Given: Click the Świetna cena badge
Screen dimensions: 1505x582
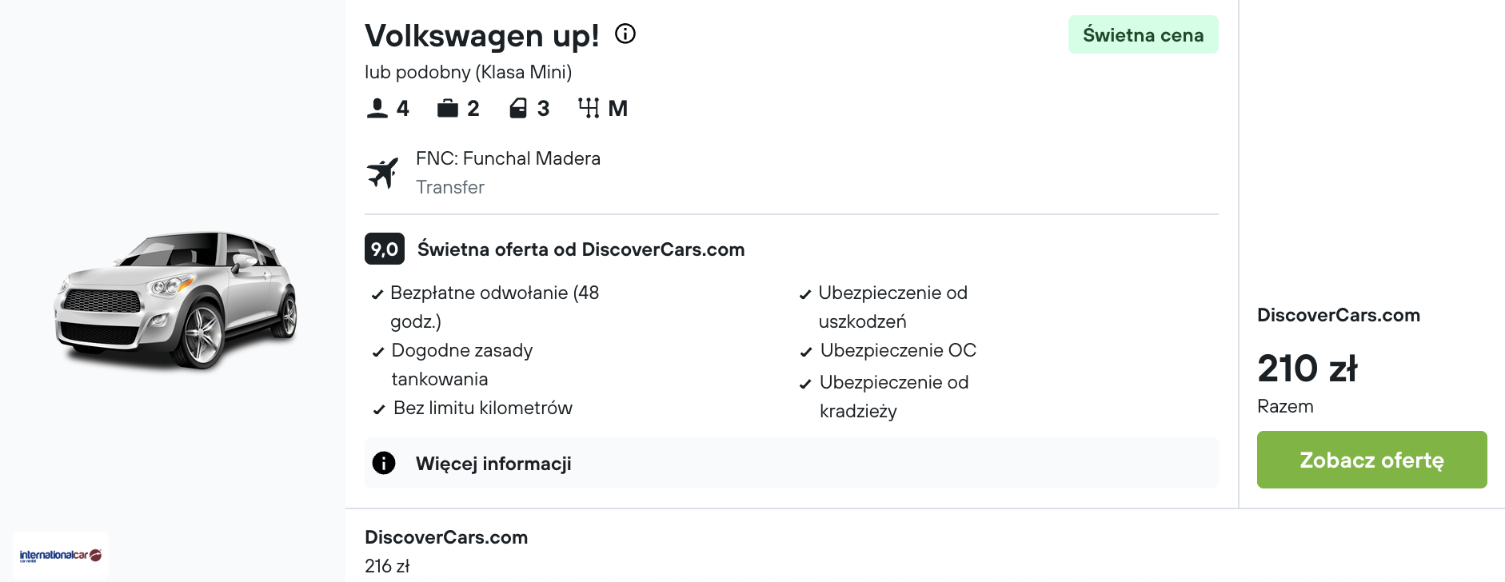Looking at the screenshot, I should click(x=1144, y=34).
